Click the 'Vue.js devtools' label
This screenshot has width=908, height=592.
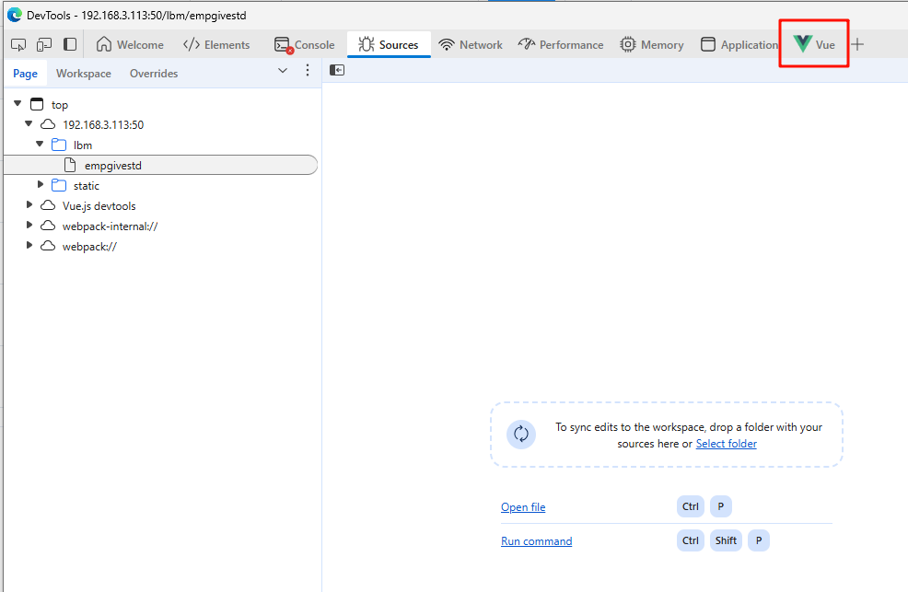point(99,206)
